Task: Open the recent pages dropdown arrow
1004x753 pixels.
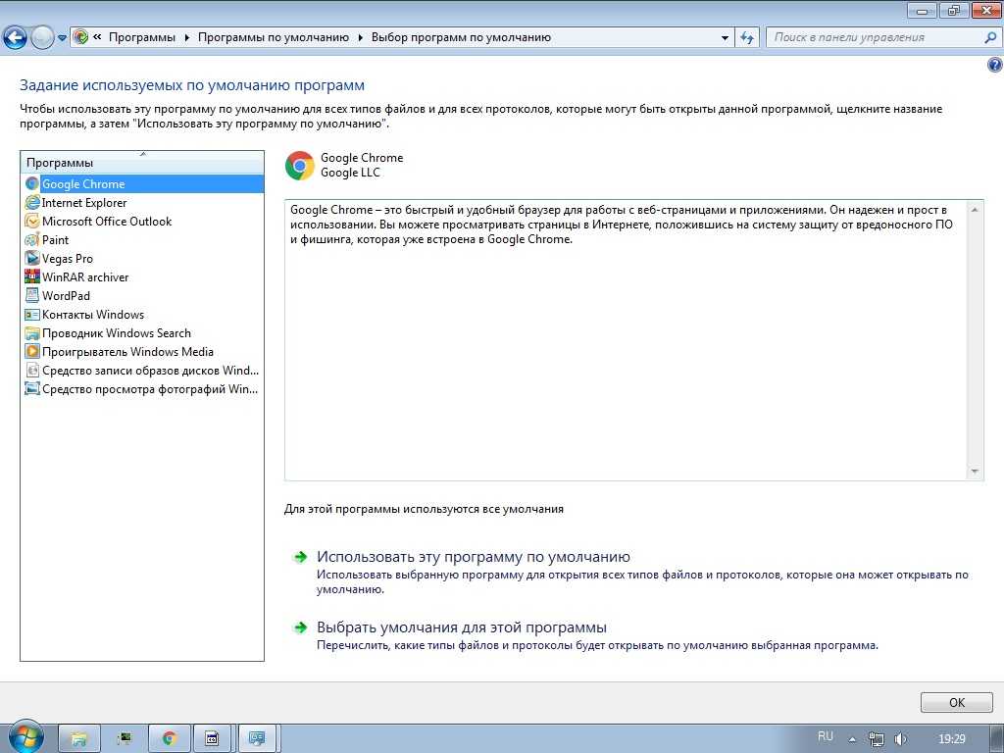Action: tap(63, 38)
